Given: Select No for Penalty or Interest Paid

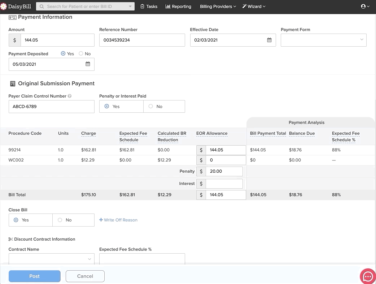Looking at the screenshot, I should point(151,107).
